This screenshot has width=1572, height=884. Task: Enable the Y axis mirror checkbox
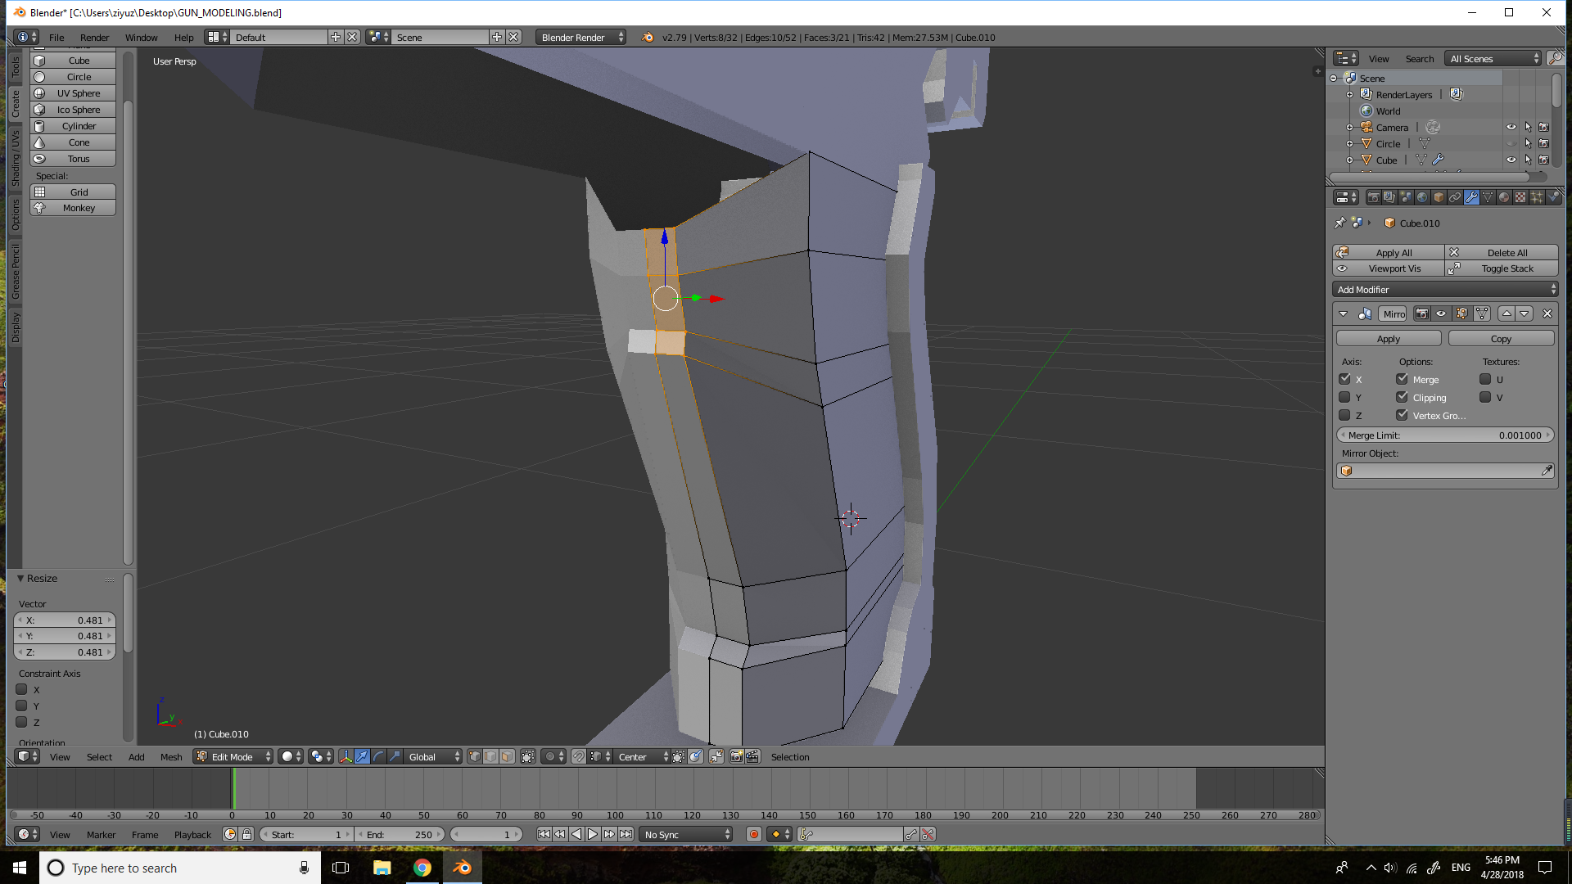(x=1344, y=397)
